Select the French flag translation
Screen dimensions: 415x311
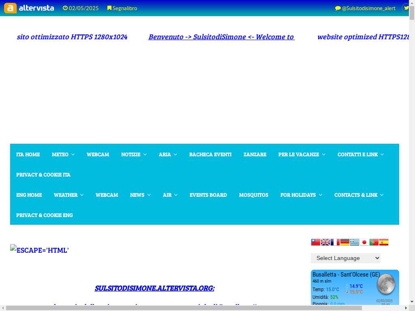[x=335, y=242]
